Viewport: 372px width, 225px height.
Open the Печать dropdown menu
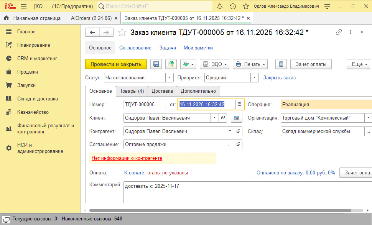coord(250,64)
